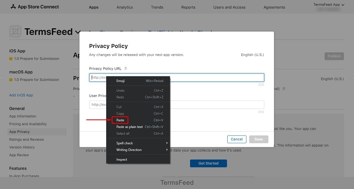Click English (U.S.) in the dialog

[x=252, y=55]
